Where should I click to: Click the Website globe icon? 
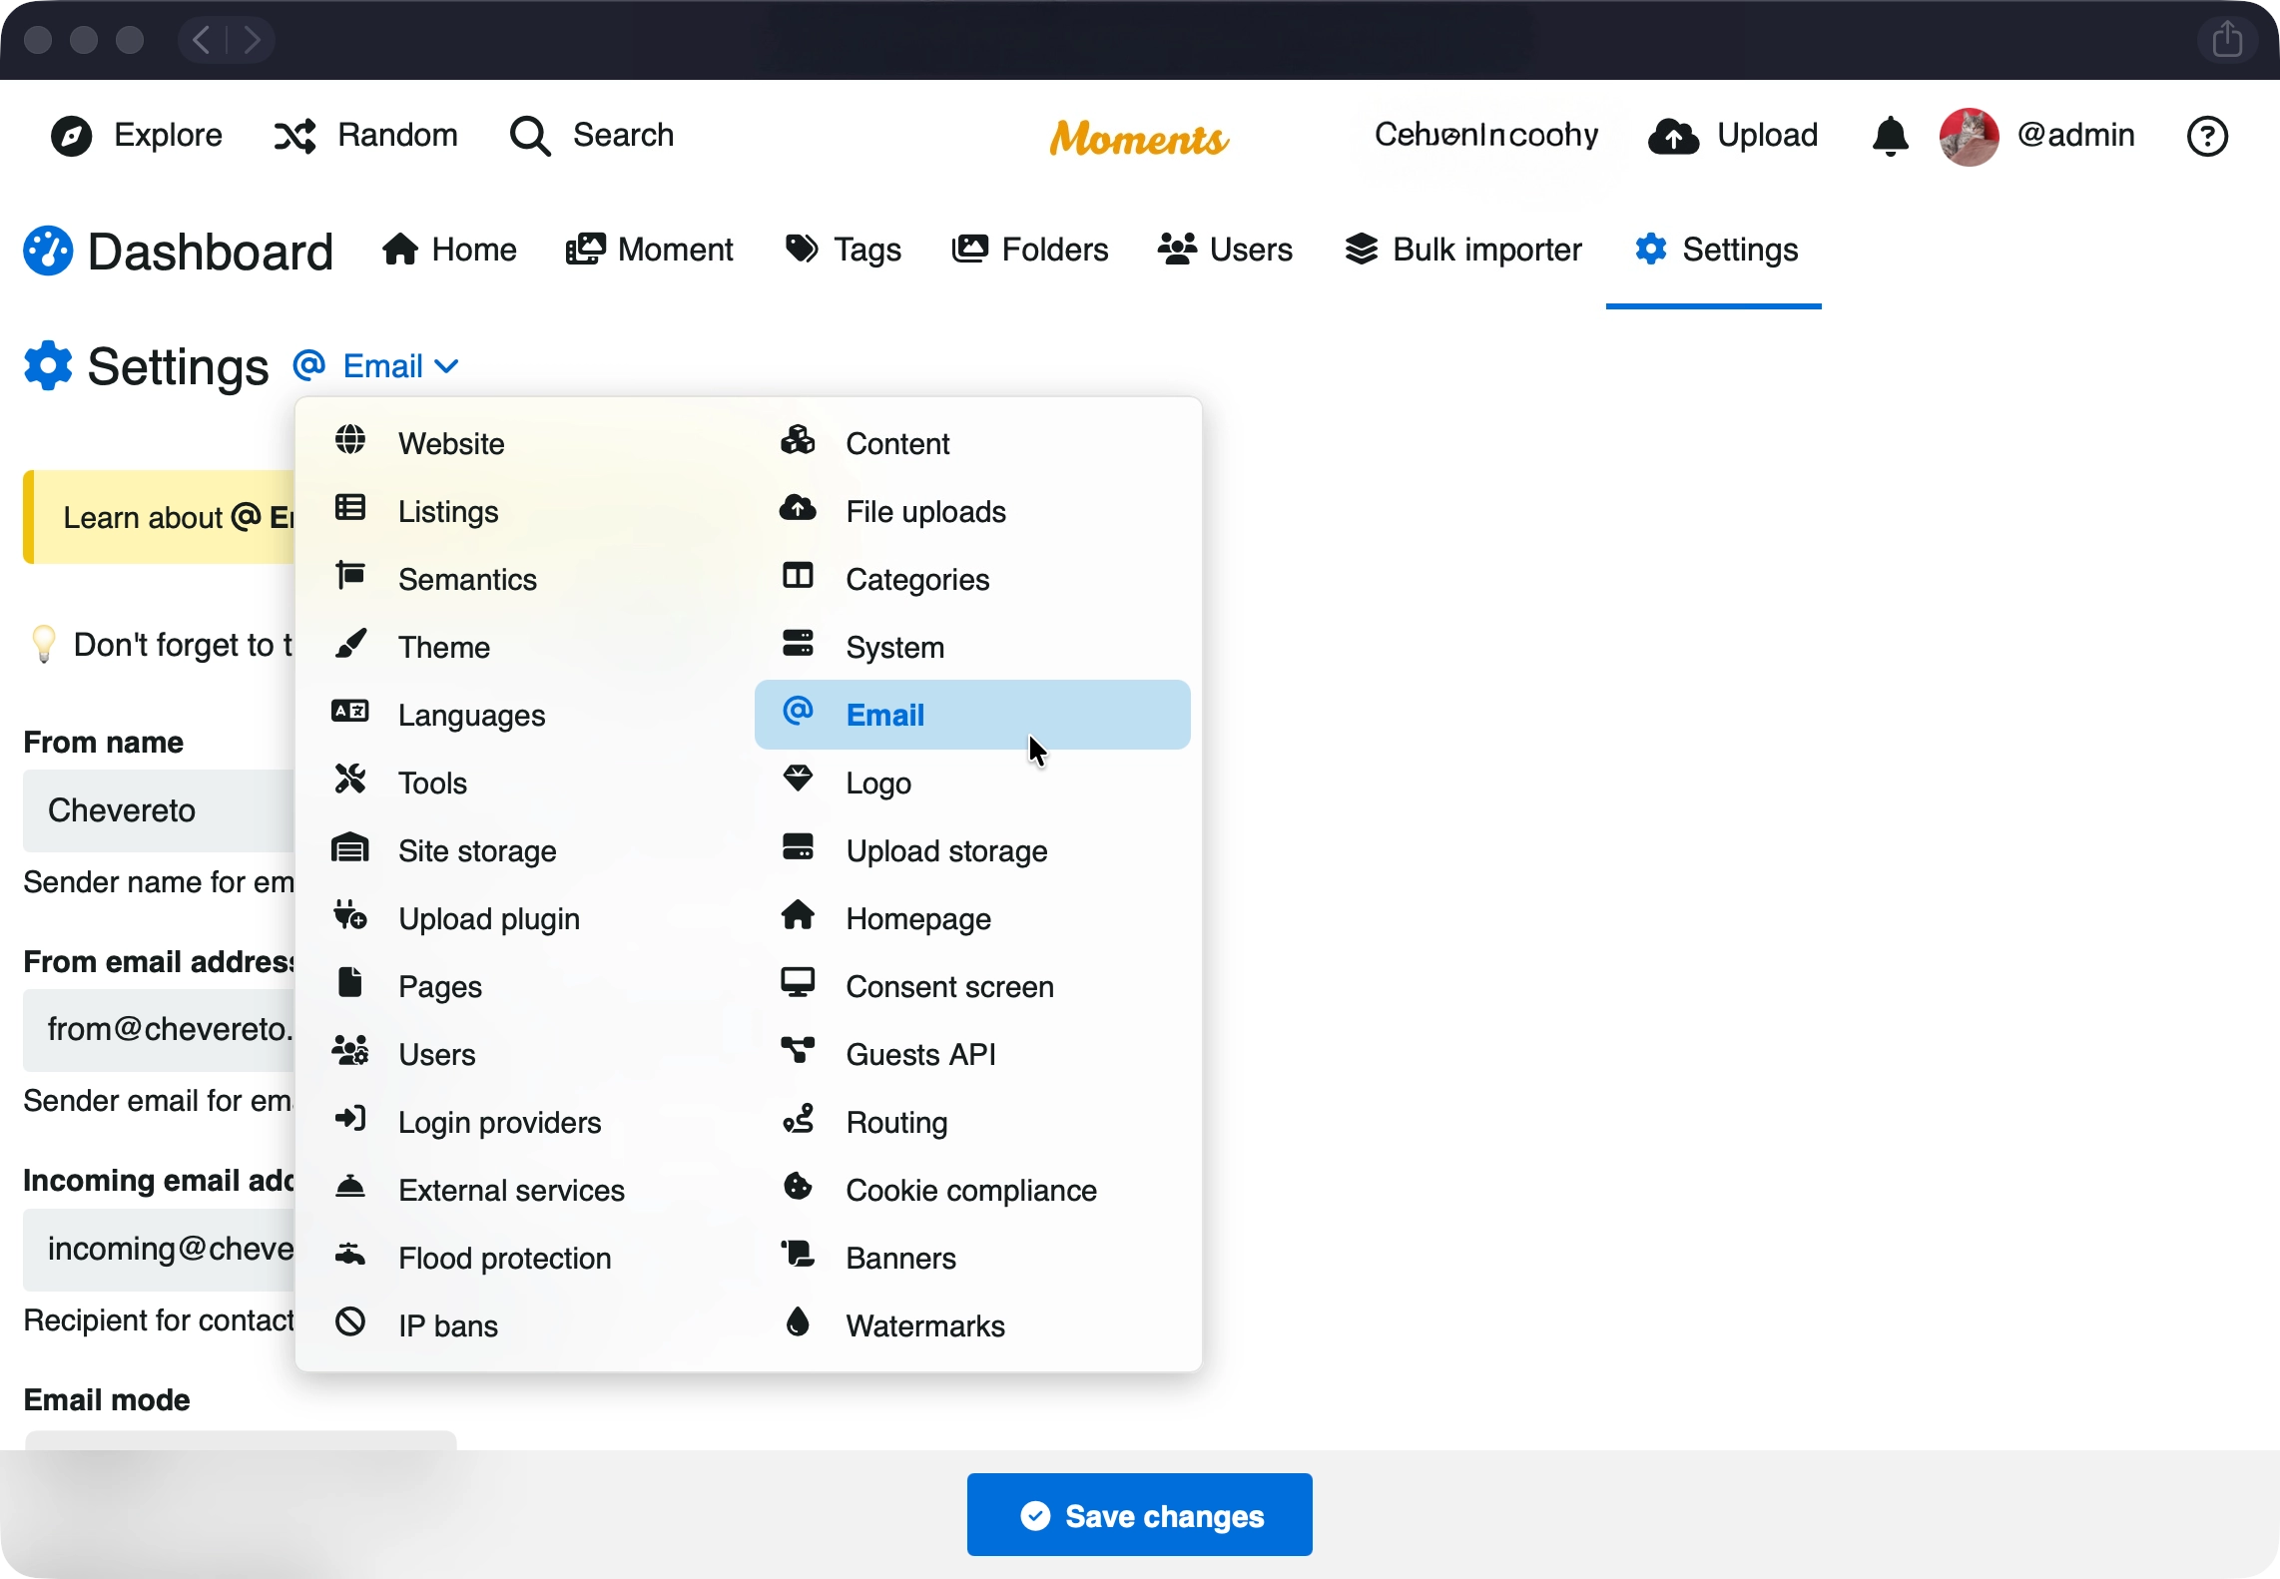pos(350,439)
